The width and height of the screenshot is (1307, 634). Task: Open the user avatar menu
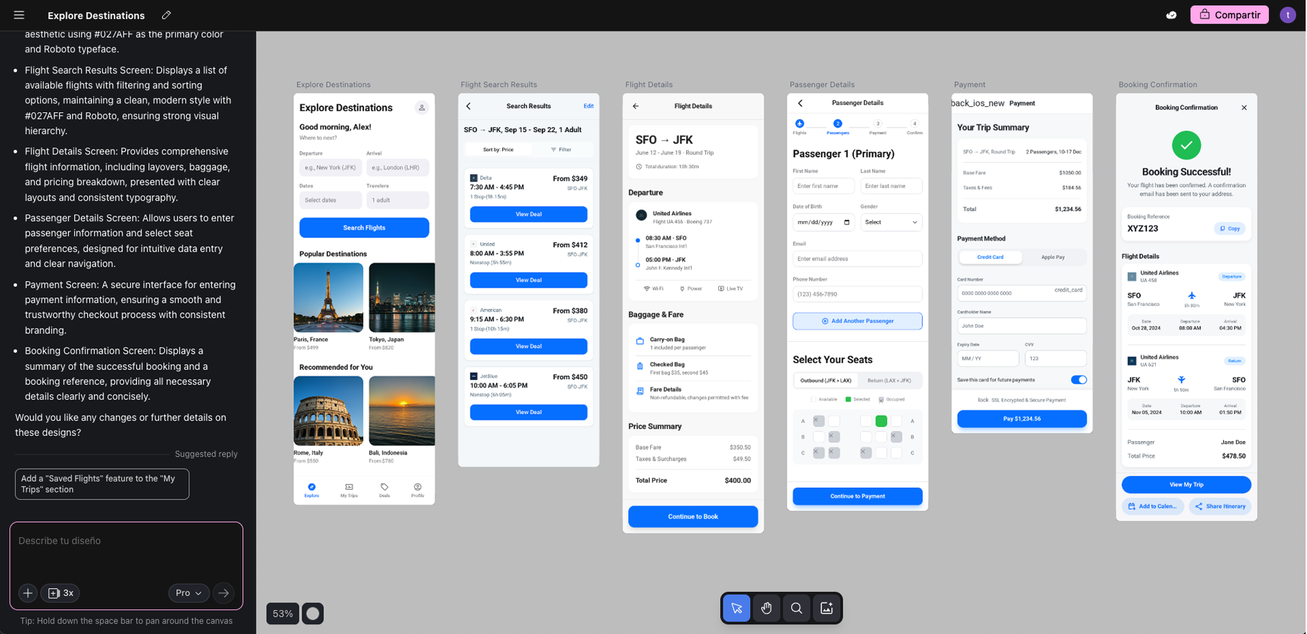1287,15
